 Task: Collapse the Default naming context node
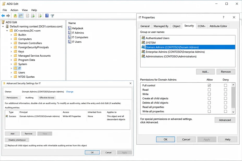coord(3,26)
